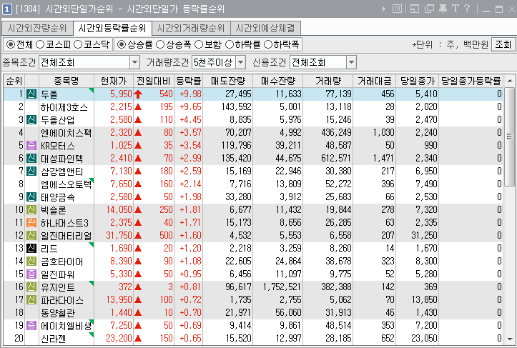
Task: Pin the window with the pushpin icon
Action: [443, 9]
